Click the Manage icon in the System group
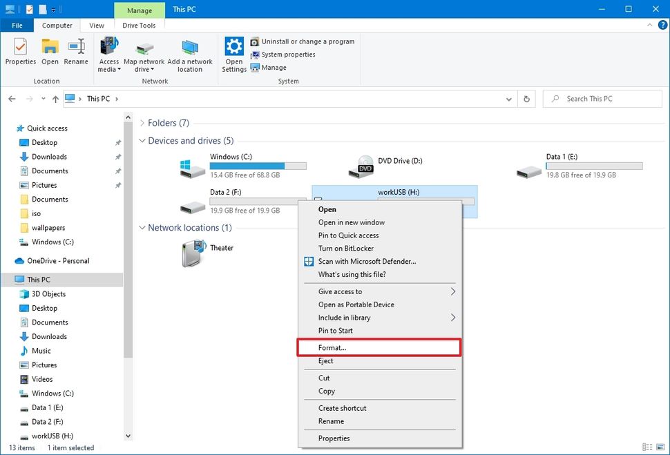 (x=254, y=67)
